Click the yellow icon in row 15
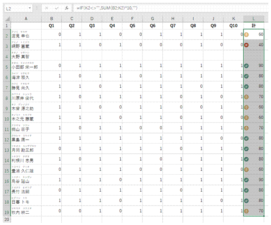This screenshot has height=225, width=271. tap(247, 170)
